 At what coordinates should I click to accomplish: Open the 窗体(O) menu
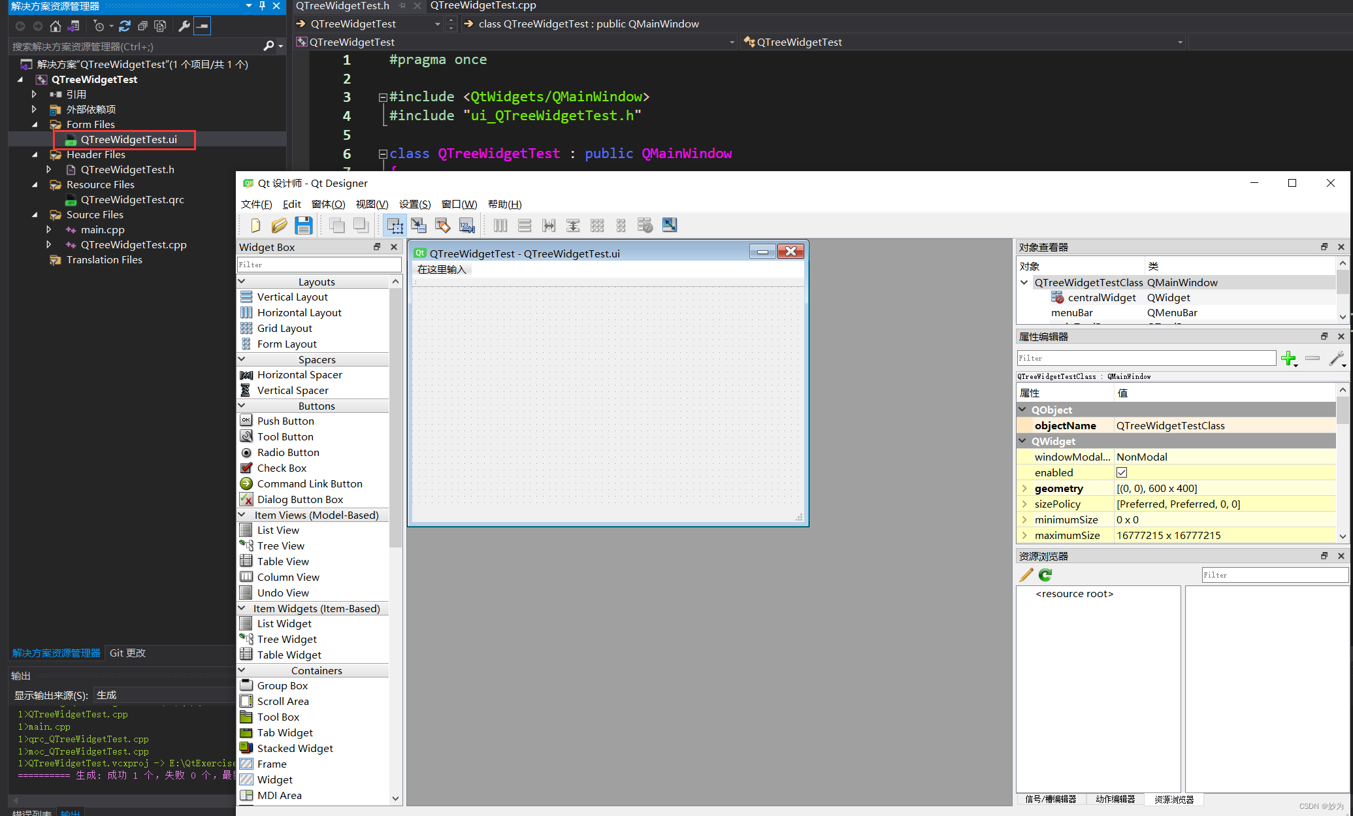tap(328, 204)
